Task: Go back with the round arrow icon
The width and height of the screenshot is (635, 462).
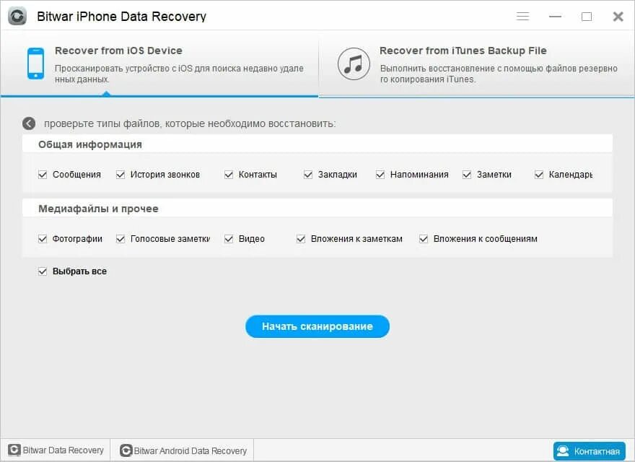Action: pos(29,123)
